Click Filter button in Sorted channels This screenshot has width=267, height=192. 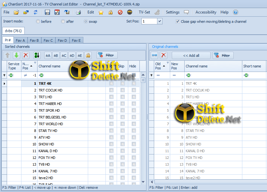107,55
